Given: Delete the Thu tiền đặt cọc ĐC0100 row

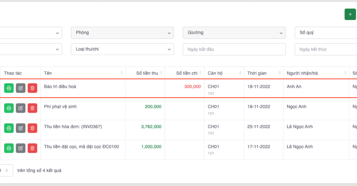Looking at the screenshot, I should [32, 148].
